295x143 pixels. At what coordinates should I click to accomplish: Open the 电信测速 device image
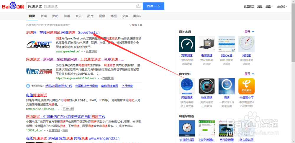207,44
